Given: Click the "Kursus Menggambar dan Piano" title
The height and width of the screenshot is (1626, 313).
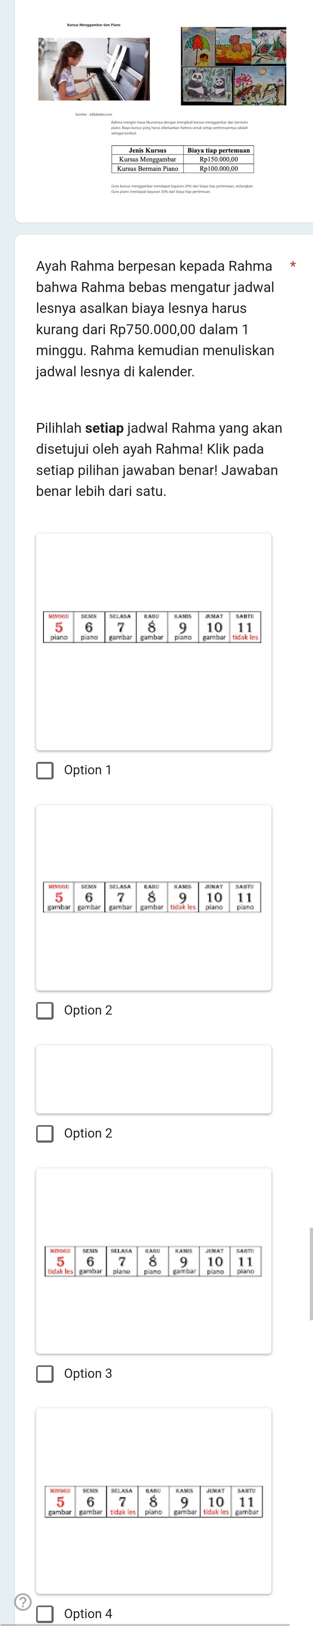Looking at the screenshot, I should (x=93, y=25).
